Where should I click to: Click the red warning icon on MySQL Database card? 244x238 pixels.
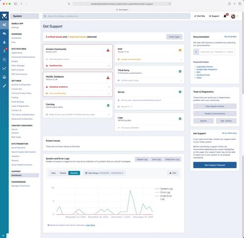(x=108, y=78)
